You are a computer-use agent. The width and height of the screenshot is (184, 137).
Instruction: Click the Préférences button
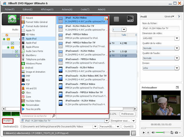pos(127,114)
